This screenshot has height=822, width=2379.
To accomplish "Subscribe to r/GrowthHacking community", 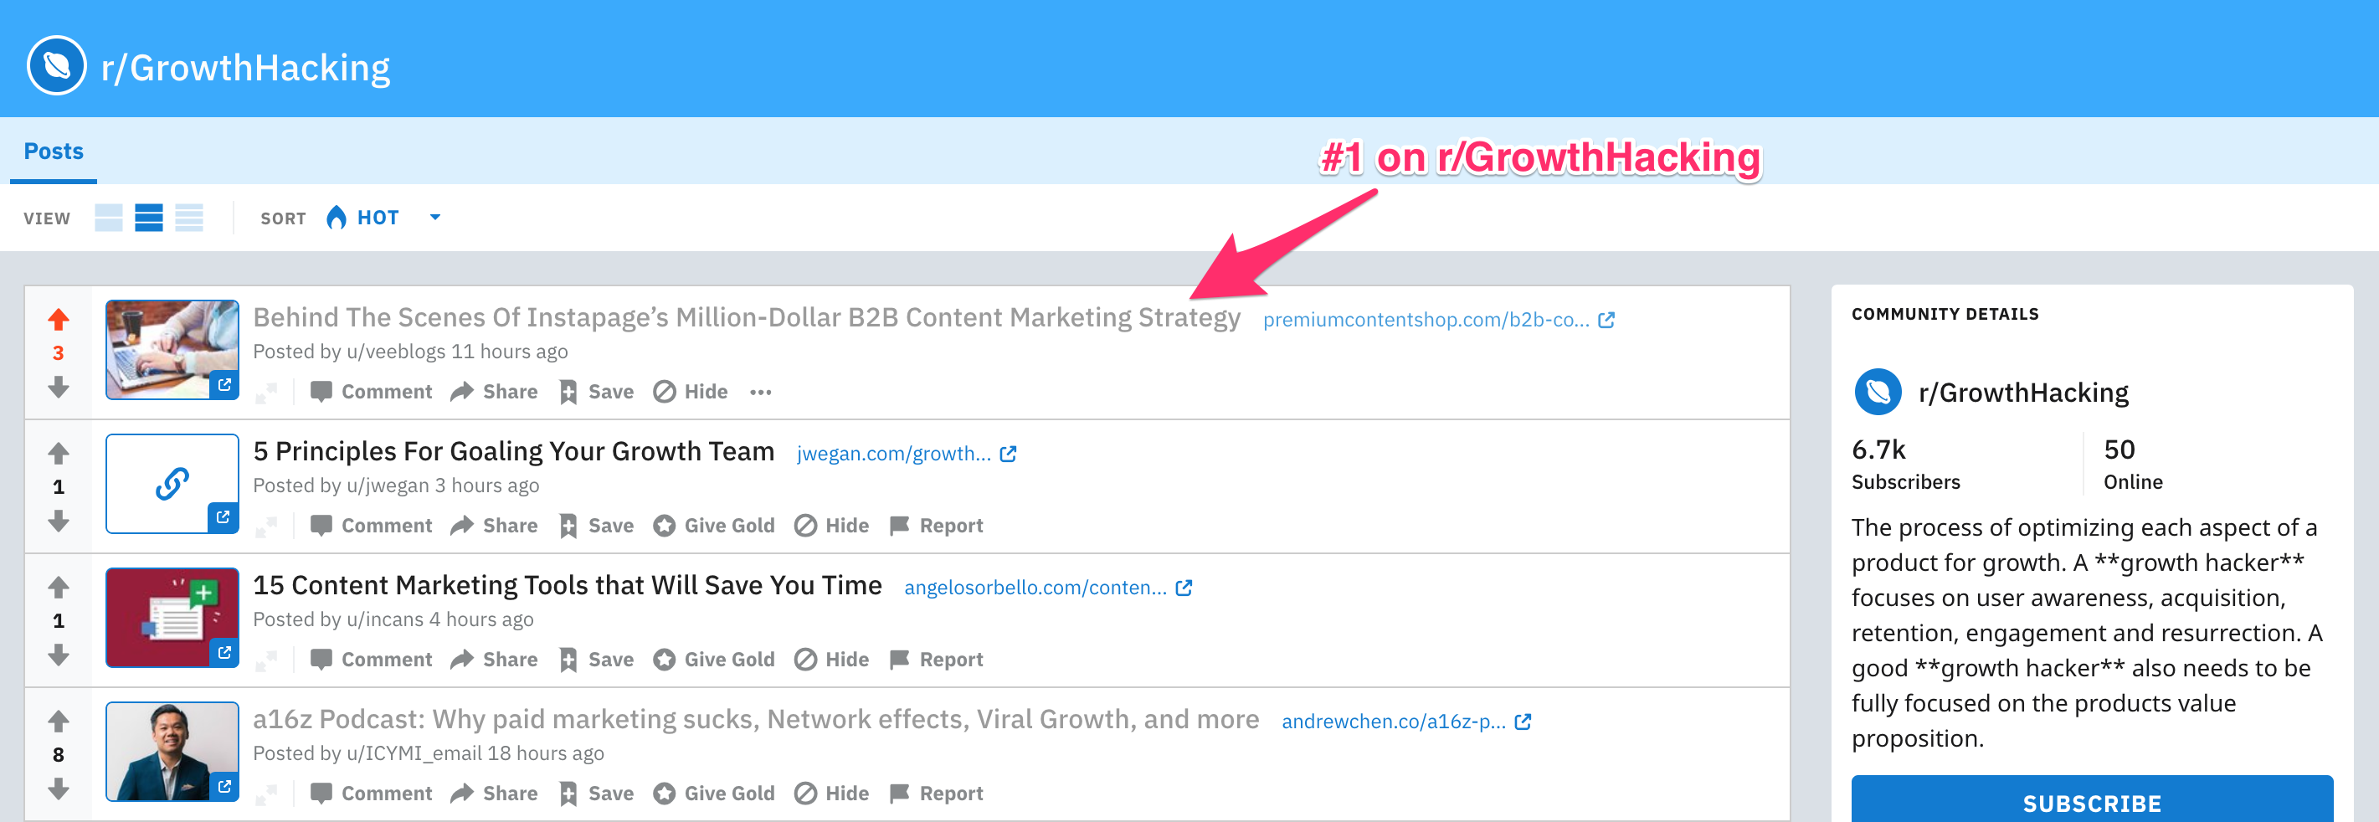I will (2091, 802).
